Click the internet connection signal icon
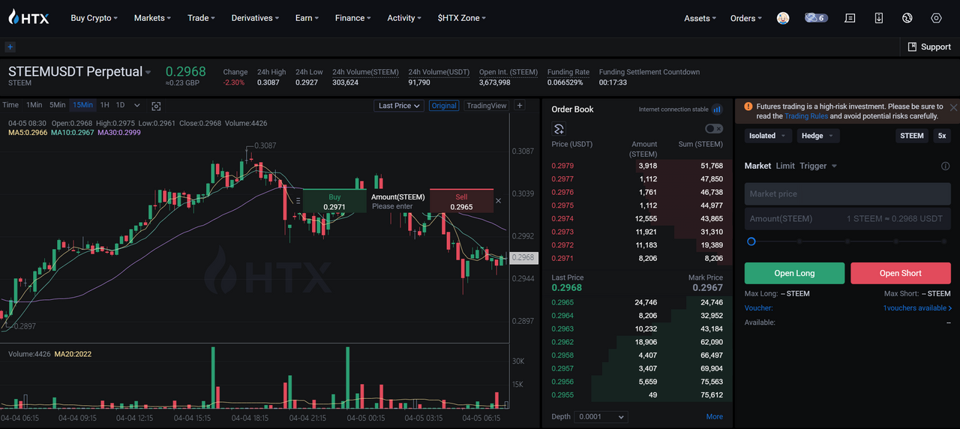Viewport: 960px width, 429px height. (717, 109)
